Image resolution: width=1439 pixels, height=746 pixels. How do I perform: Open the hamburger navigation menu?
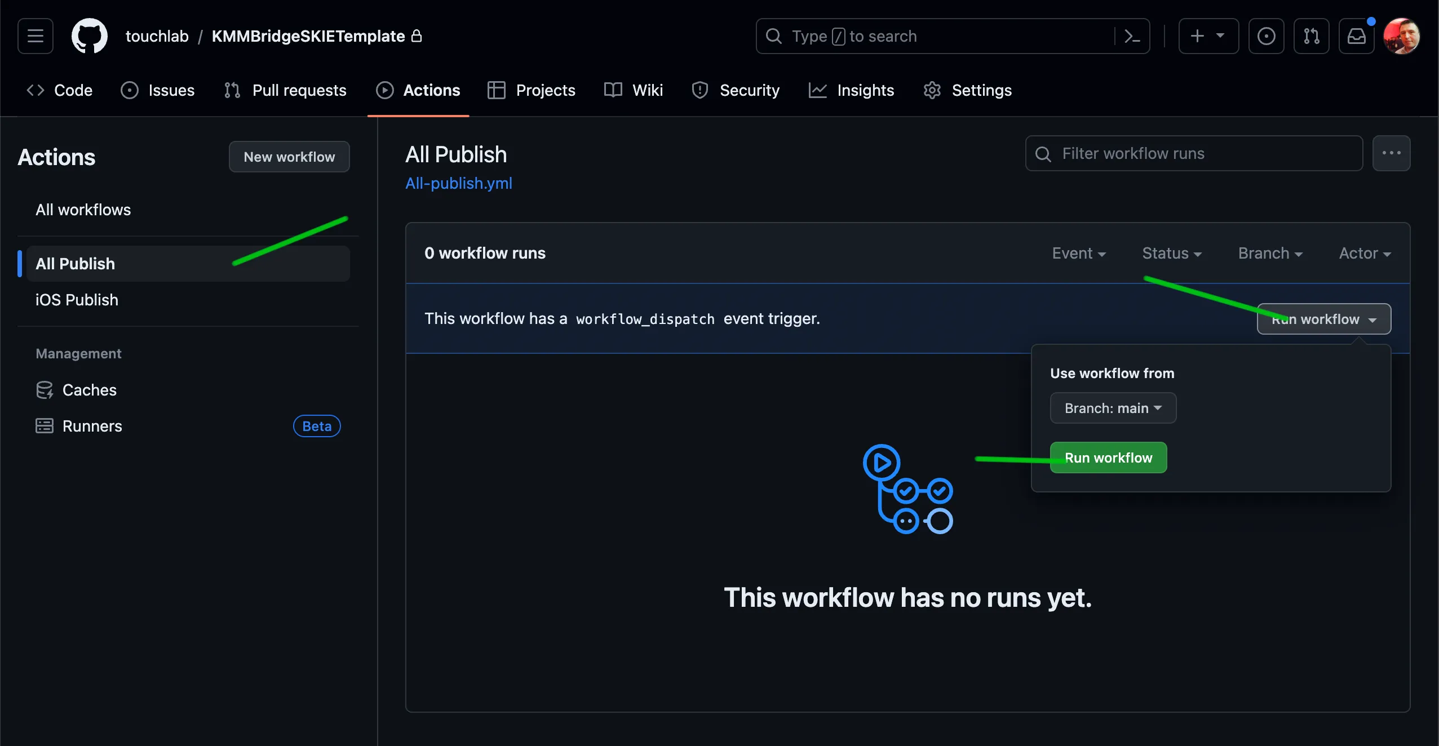pyautogui.click(x=36, y=36)
